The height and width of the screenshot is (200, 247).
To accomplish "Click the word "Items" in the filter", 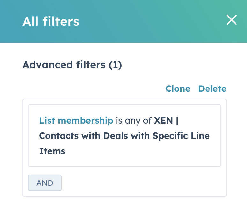I will coord(52,151).
